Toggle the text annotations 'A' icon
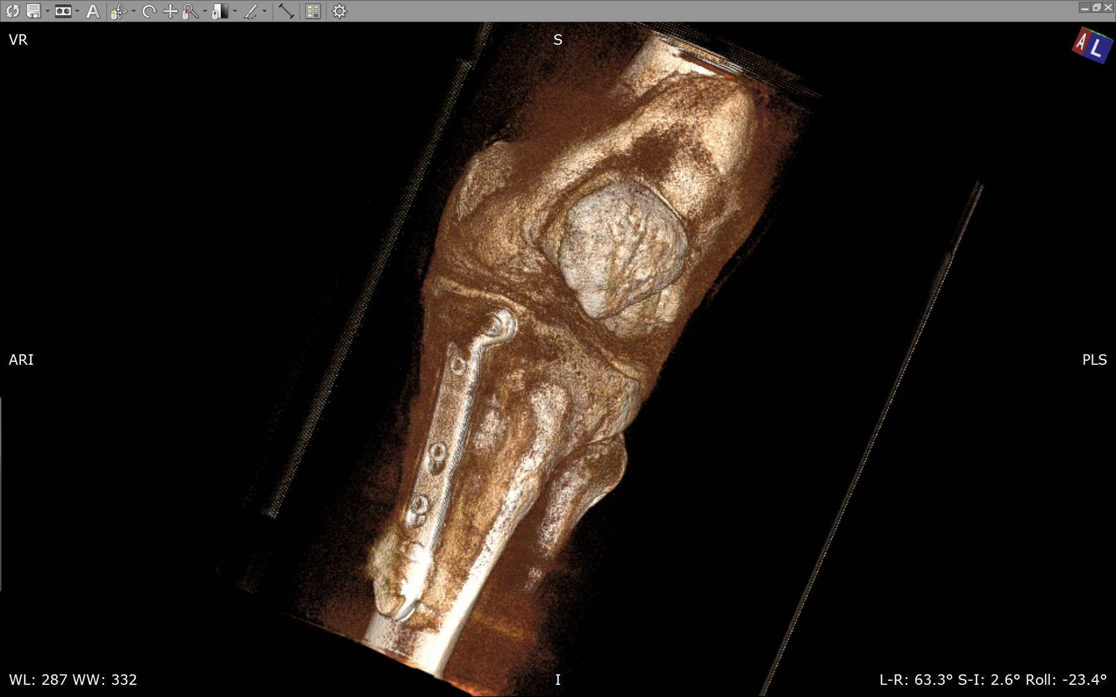This screenshot has width=1116, height=697. 93,11
